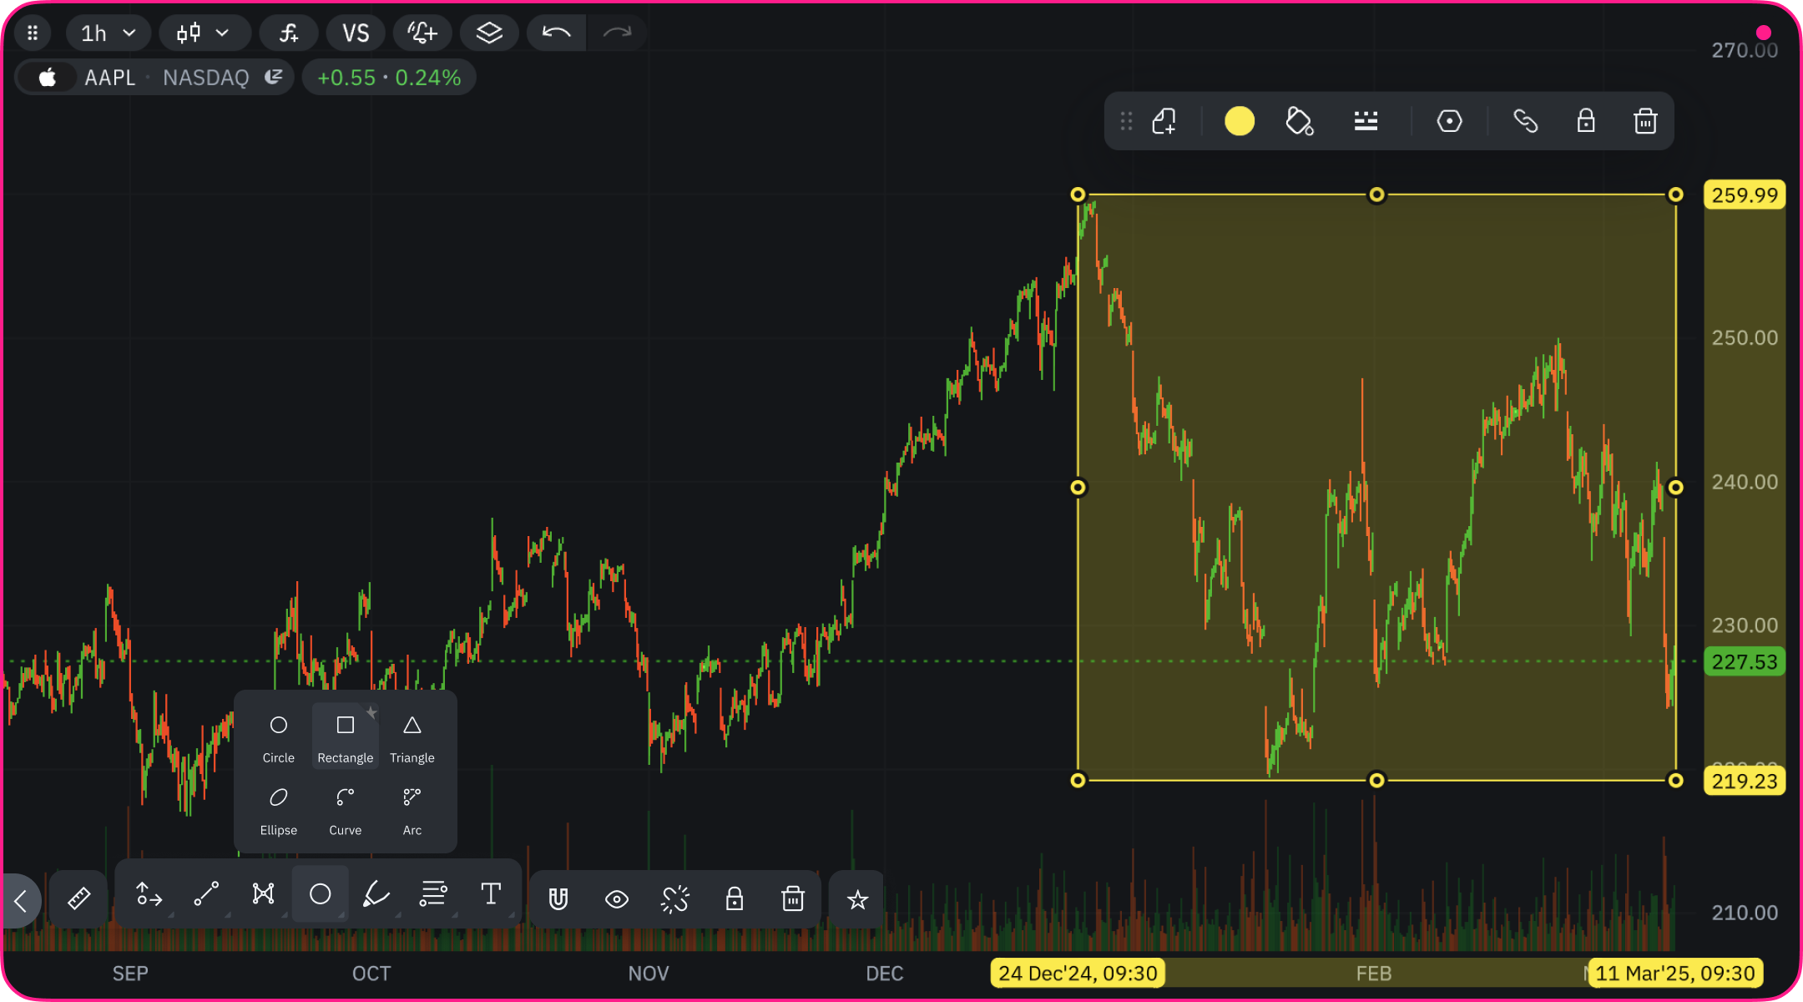1803x1002 pixels.
Task: Click the VS compare symbols button
Action: click(x=356, y=33)
